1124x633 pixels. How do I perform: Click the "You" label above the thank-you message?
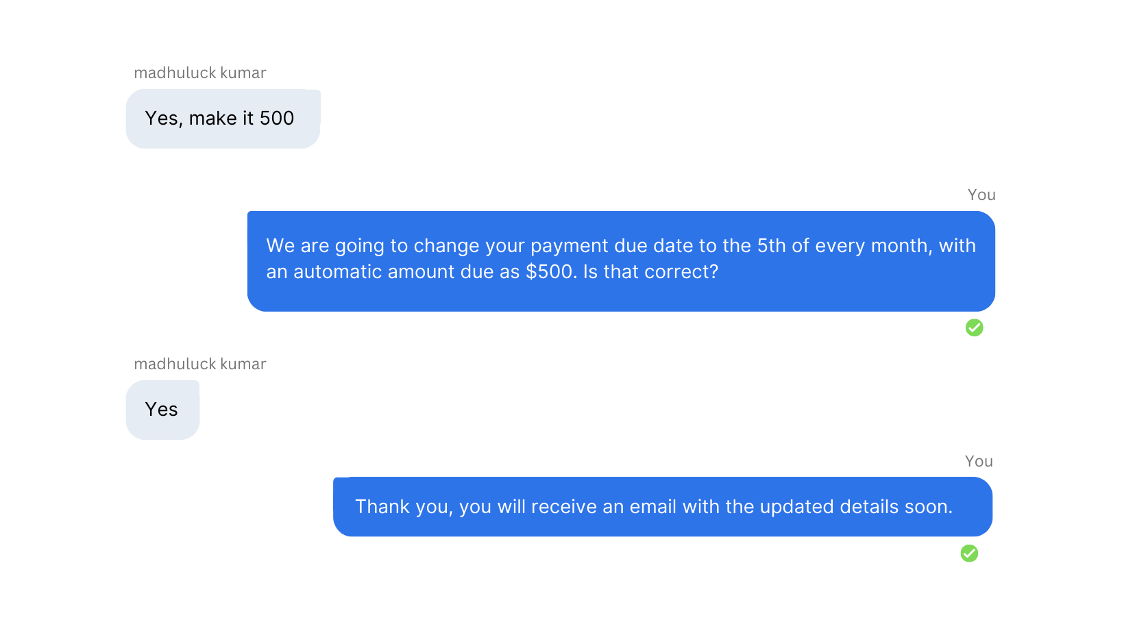(979, 461)
